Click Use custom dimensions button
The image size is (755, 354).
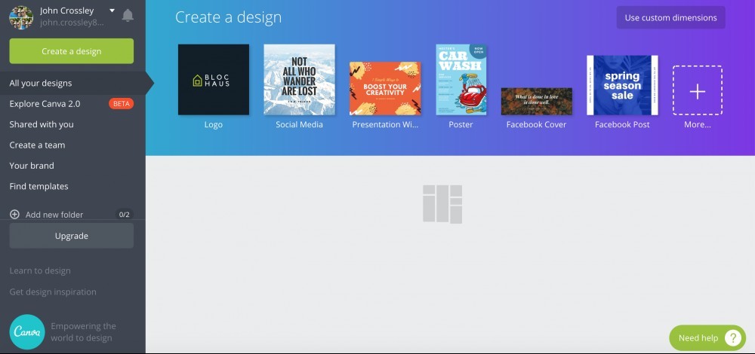670,18
